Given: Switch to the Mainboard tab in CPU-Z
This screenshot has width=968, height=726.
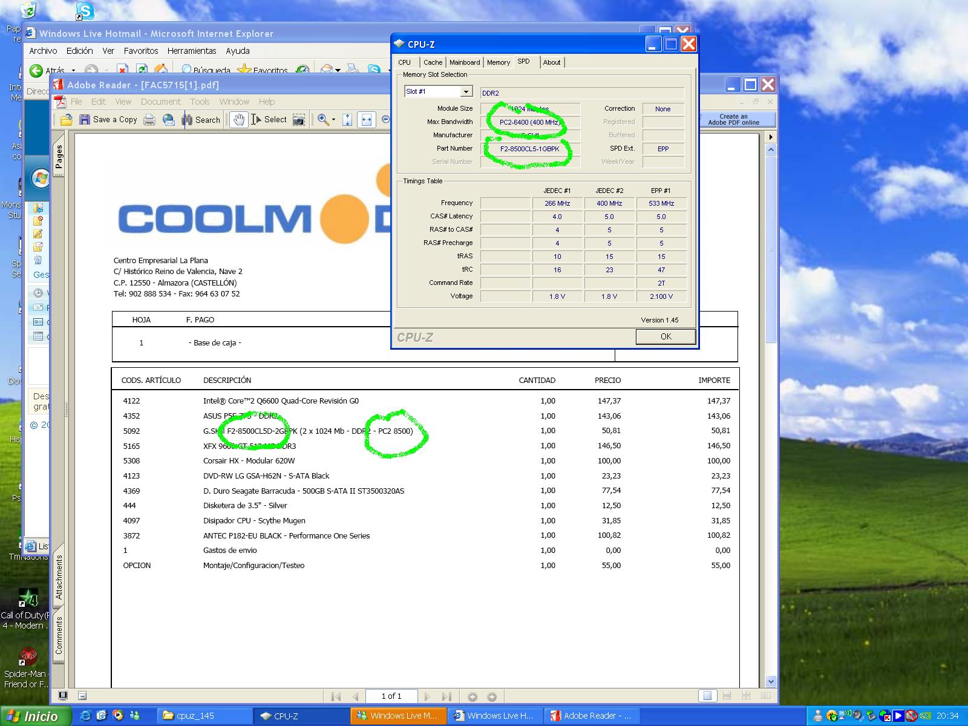Looking at the screenshot, I should coord(465,62).
